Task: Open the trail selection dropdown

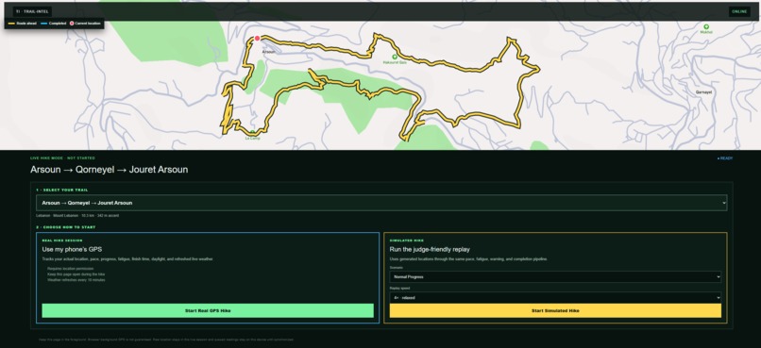Action: 381,203
